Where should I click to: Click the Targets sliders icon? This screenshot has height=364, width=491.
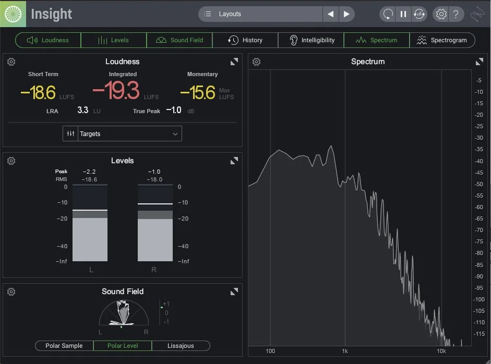click(70, 134)
